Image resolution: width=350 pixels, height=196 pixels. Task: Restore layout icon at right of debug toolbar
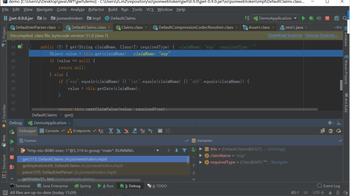pyautogui.click(x=323, y=131)
